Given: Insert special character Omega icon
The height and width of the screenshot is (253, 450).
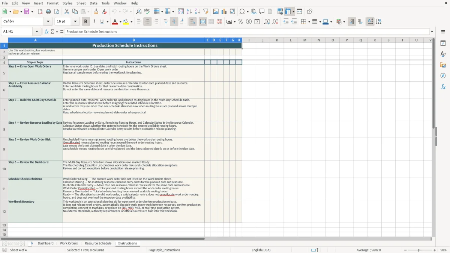Looking at the screenshot, I should pyautogui.click(x=242, y=12).
